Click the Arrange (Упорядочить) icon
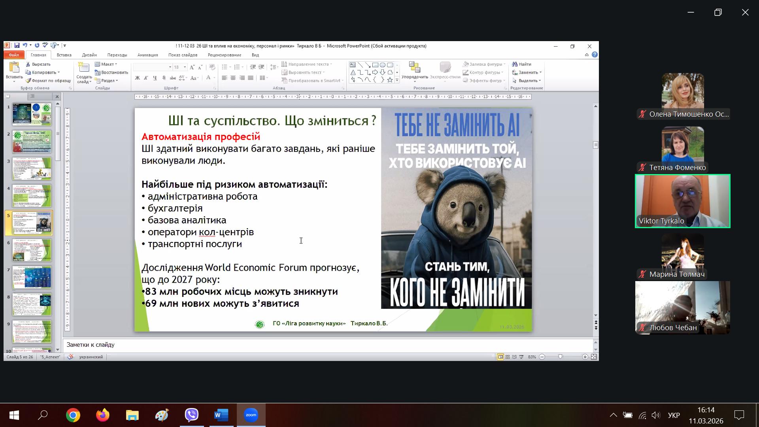Image resolution: width=759 pixels, height=427 pixels. click(414, 68)
